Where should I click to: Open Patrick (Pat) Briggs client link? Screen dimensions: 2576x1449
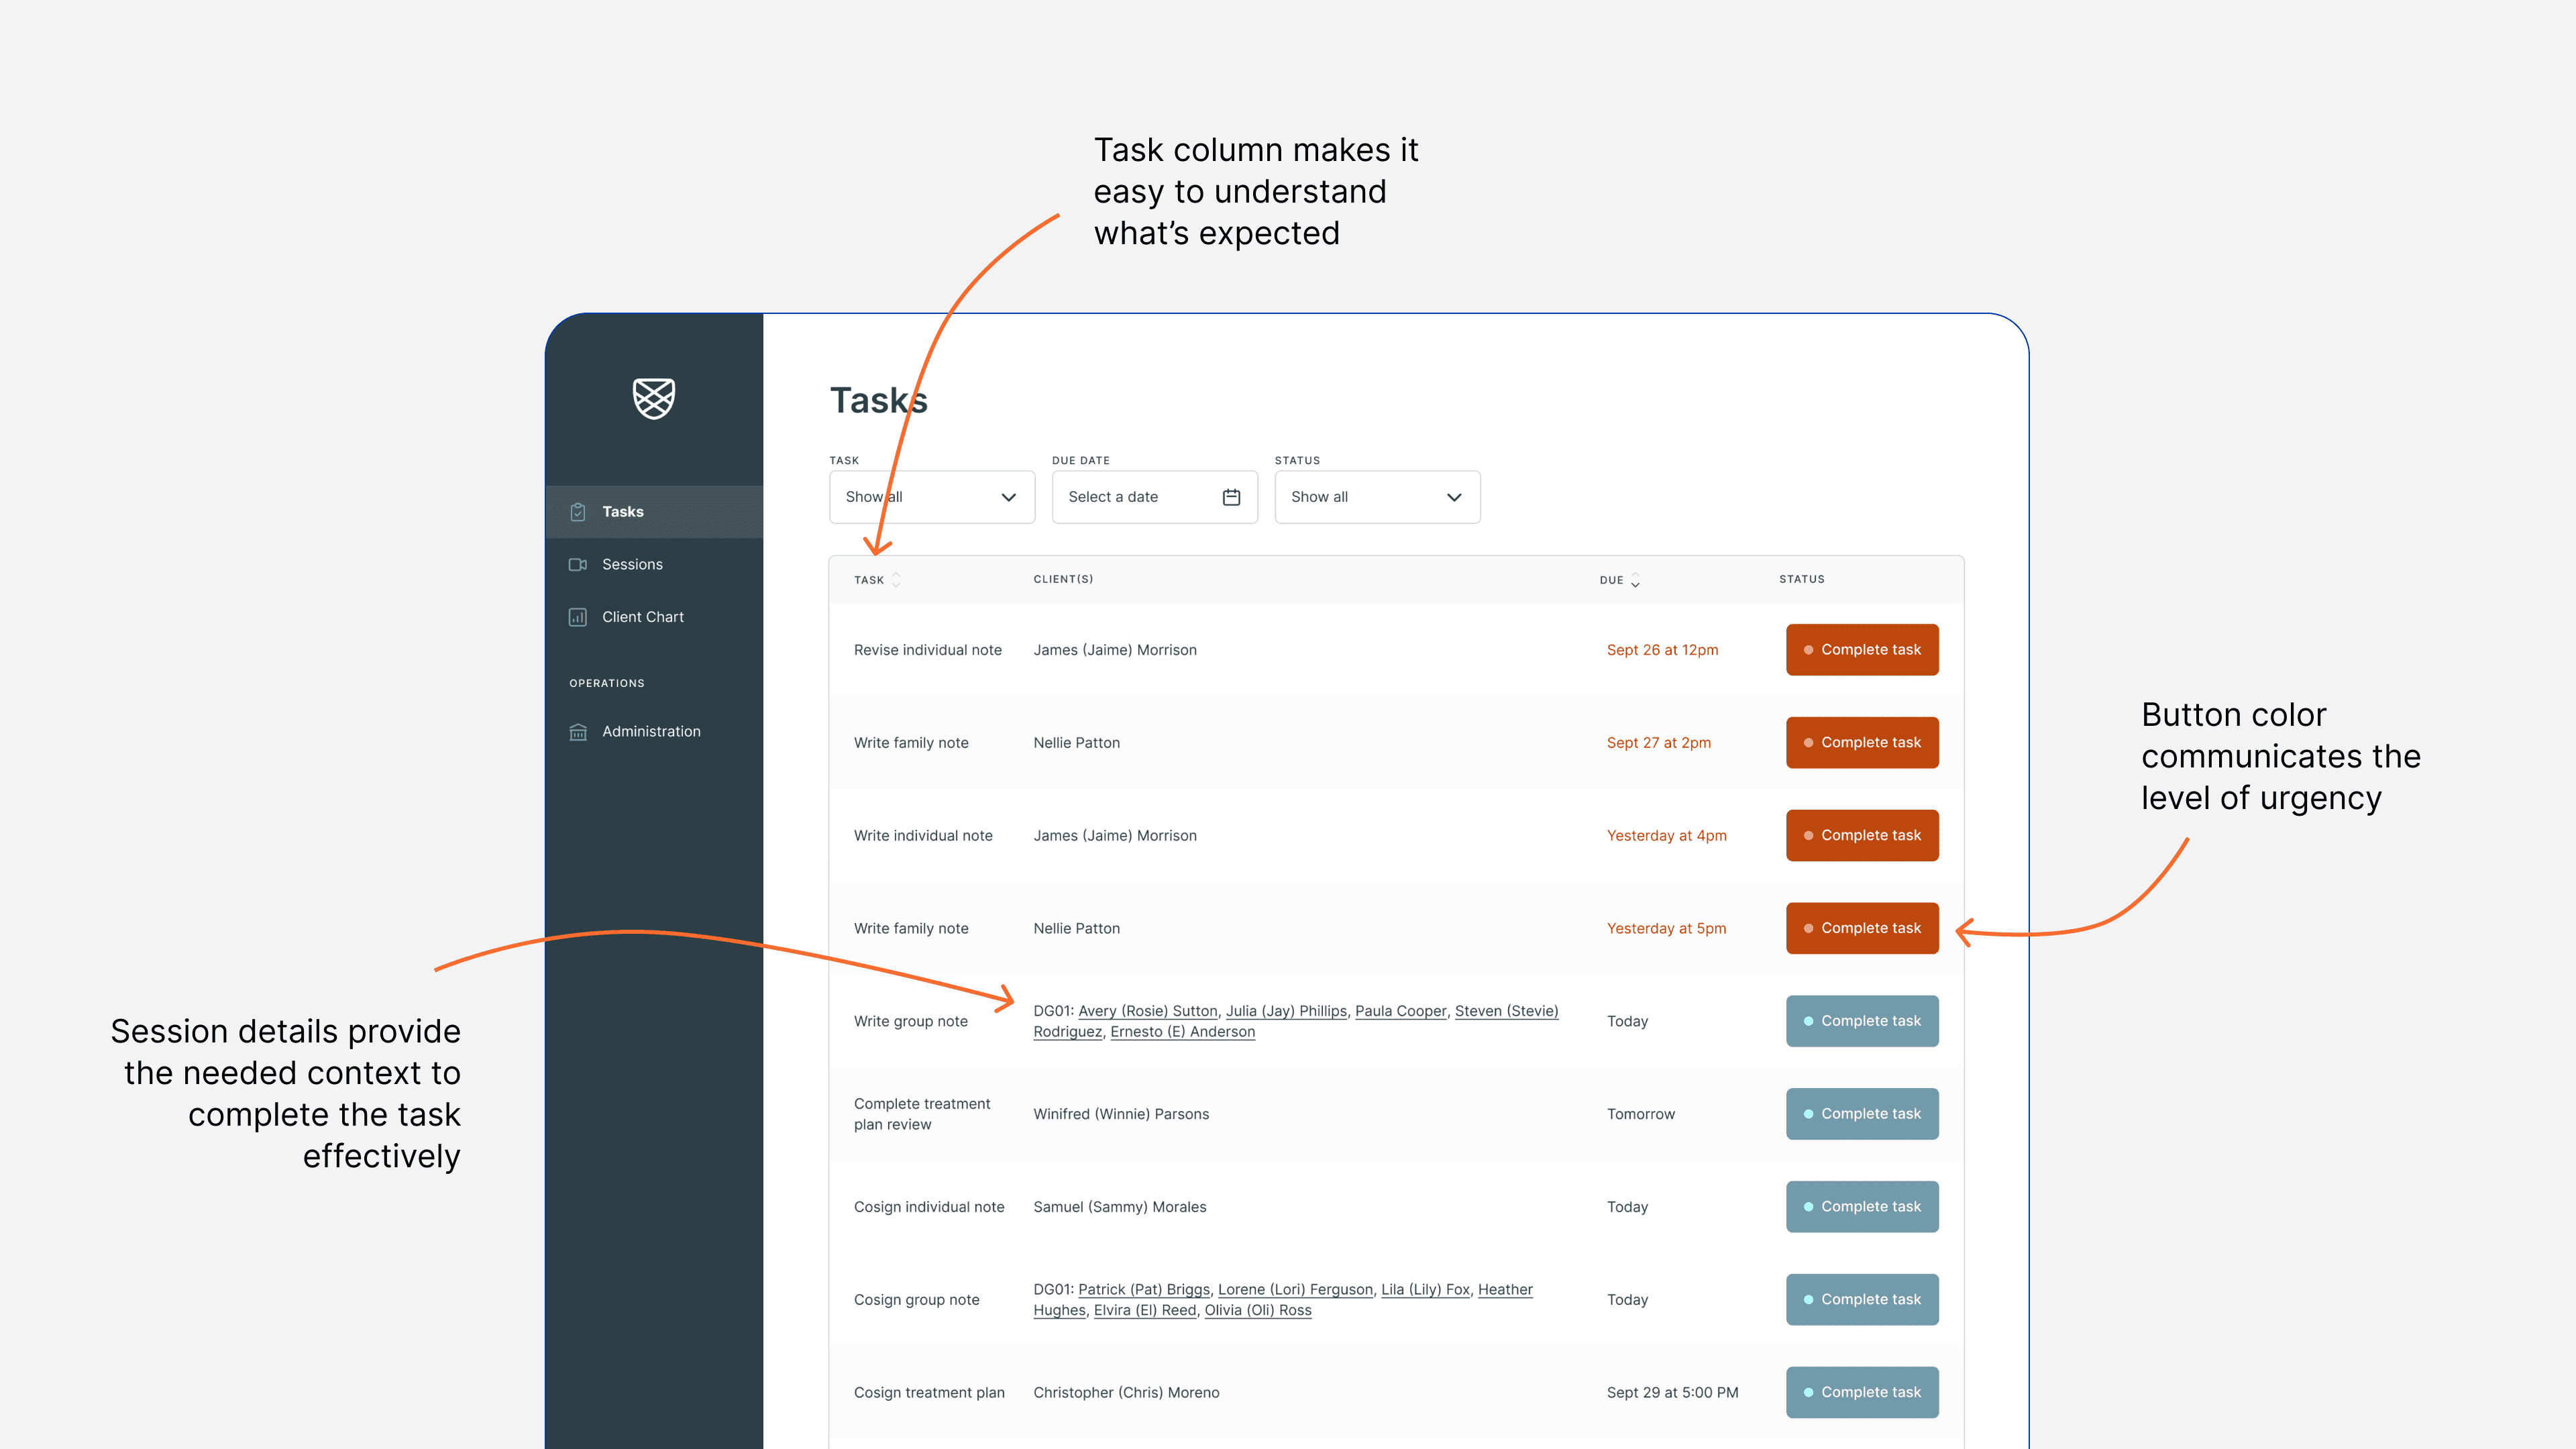pyautogui.click(x=1143, y=1290)
